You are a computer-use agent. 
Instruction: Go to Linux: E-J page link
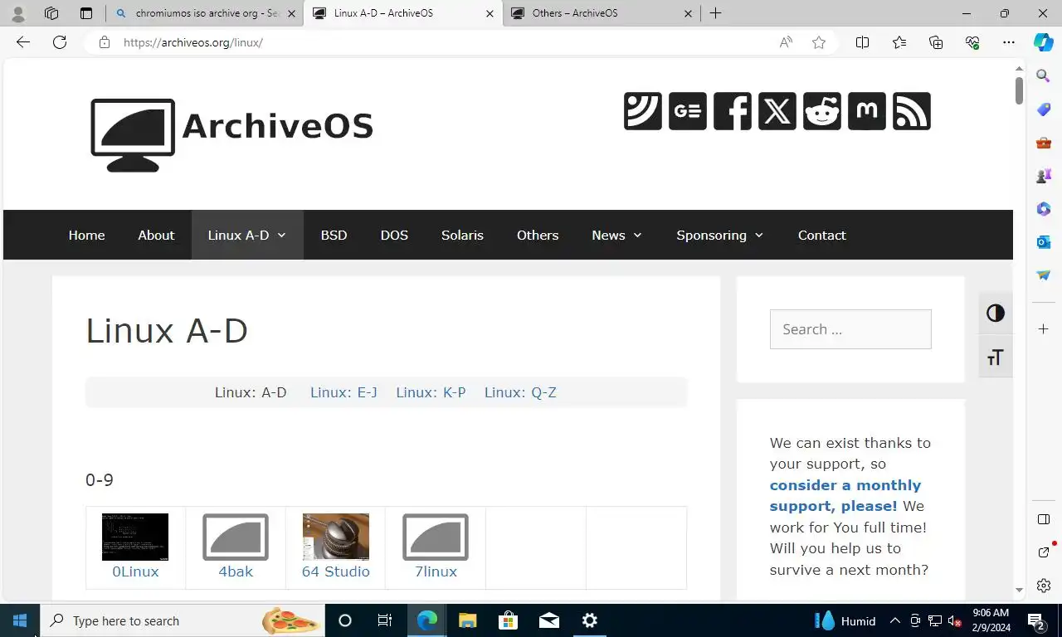click(x=343, y=392)
